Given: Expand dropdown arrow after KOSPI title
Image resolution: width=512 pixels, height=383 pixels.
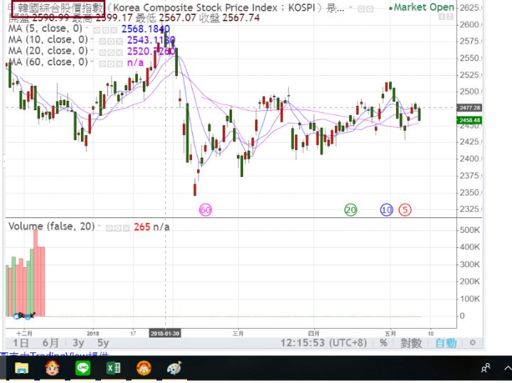Looking at the screenshot, I should (x=351, y=8).
